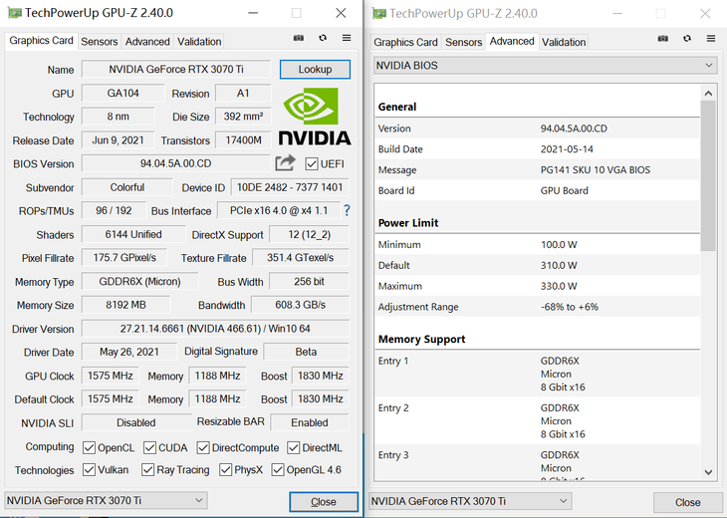Click the Build Date 2021-05-14 value
This screenshot has width=727, height=518.
point(567,148)
